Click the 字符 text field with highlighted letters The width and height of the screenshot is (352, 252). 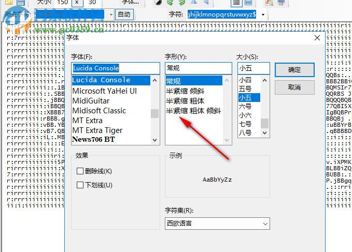click(x=222, y=15)
